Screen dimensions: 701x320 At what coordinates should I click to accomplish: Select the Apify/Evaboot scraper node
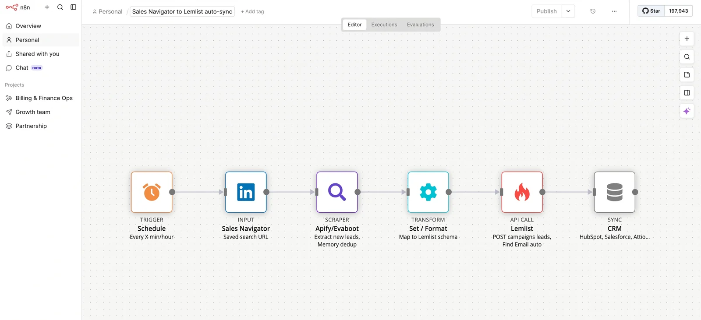(x=337, y=192)
